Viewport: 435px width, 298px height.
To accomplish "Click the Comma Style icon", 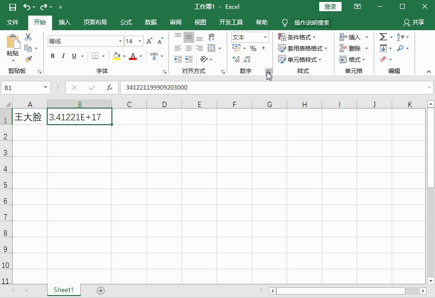I will click(x=263, y=49).
